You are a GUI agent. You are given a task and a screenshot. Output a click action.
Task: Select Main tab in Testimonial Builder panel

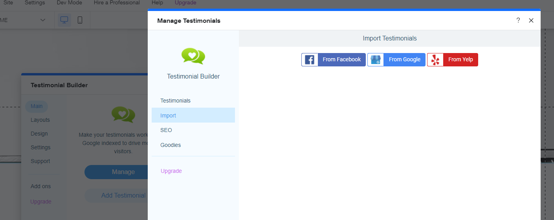[x=37, y=106]
